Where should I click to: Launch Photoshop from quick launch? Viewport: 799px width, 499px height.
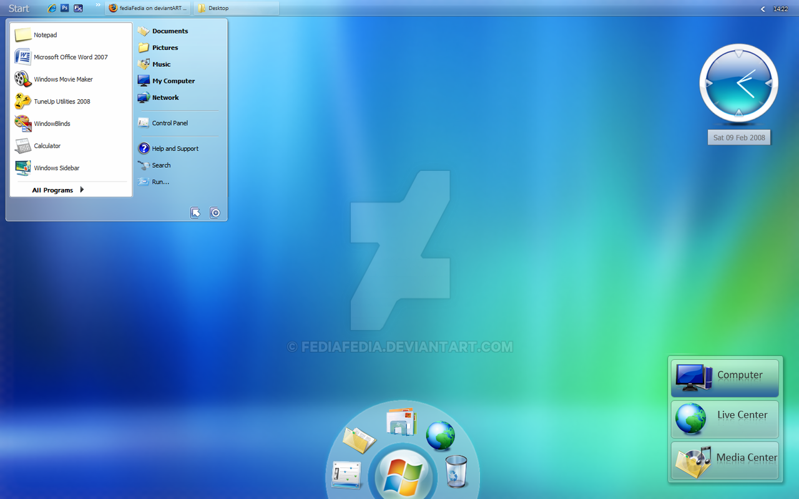(64, 8)
